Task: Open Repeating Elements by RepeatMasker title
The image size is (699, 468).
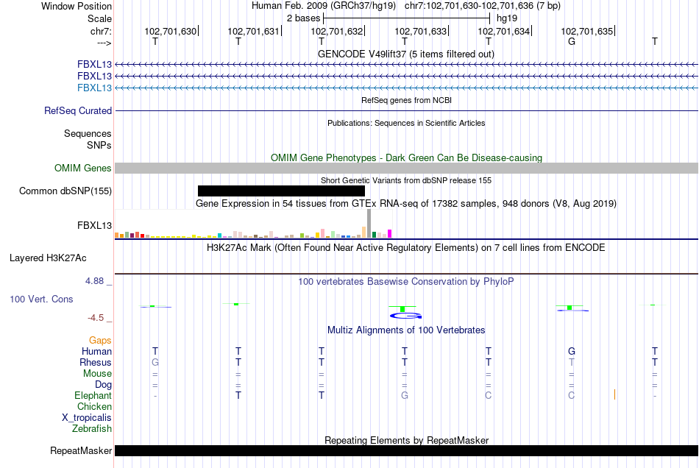Action: pyautogui.click(x=406, y=440)
